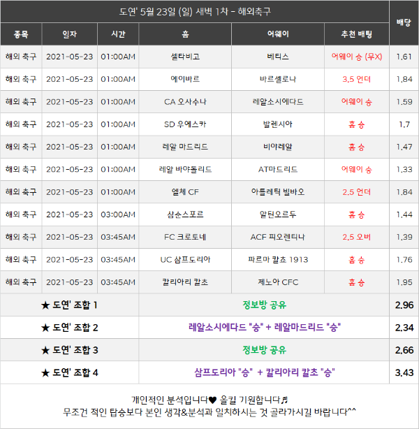The image size is (419, 429).
Task: Click the '홈' column header
Action: pos(185,34)
